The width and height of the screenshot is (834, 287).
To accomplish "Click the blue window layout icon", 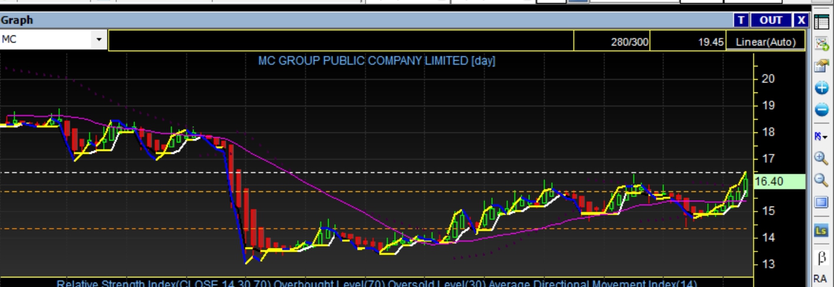I will click(821, 203).
